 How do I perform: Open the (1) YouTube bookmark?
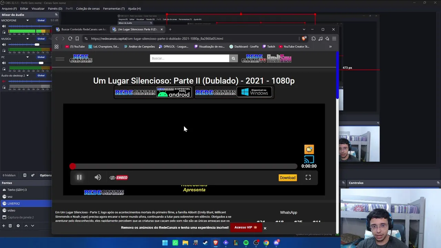pyautogui.click(x=75, y=46)
